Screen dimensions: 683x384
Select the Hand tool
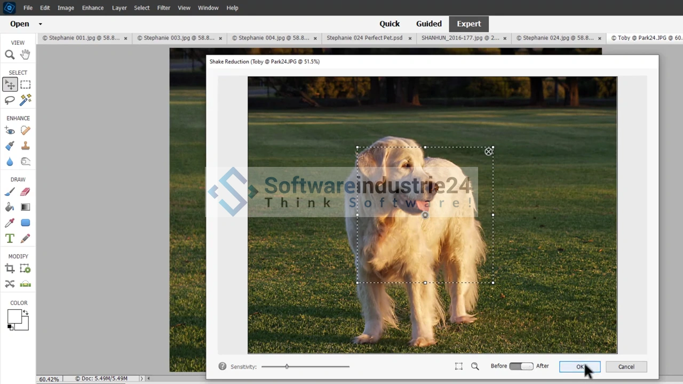[25, 54]
